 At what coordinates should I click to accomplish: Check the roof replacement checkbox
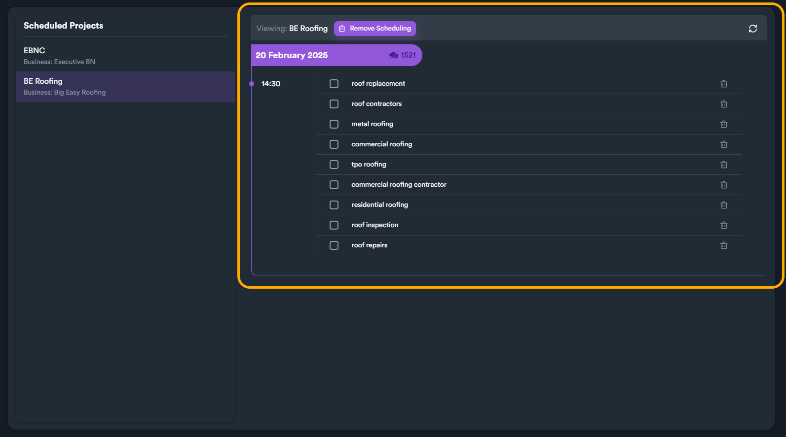coord(334,84)
